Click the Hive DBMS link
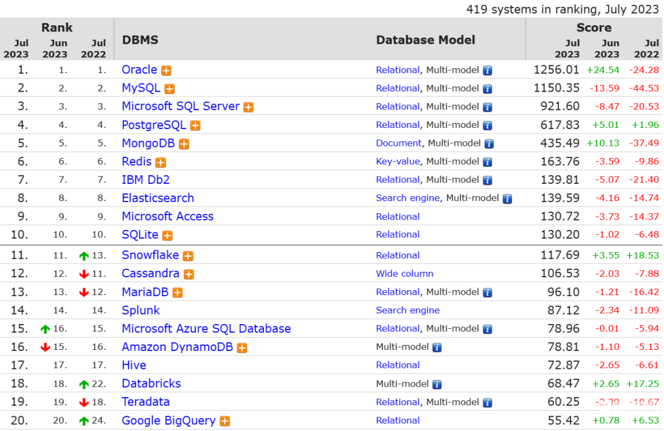 [x=134, y=365]
